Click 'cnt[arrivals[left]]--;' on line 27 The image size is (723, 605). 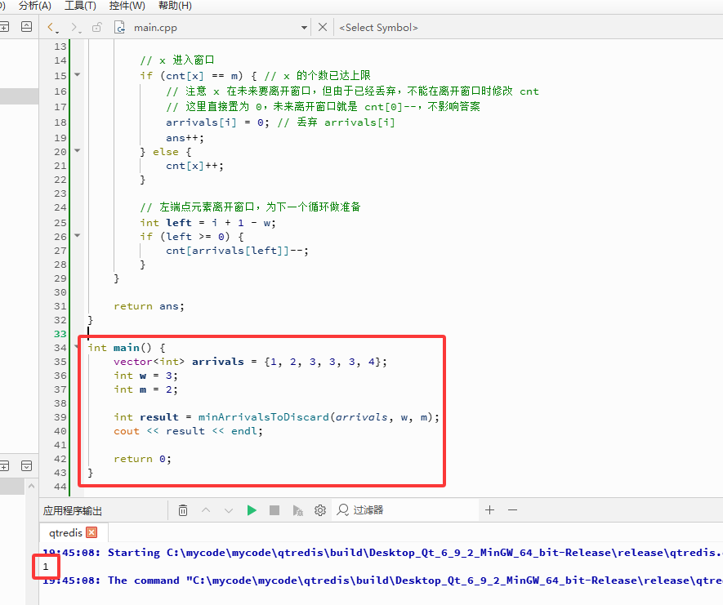coord(237,251)
